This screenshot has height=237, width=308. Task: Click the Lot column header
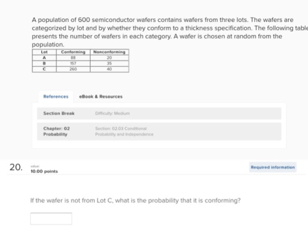(44, 52)
